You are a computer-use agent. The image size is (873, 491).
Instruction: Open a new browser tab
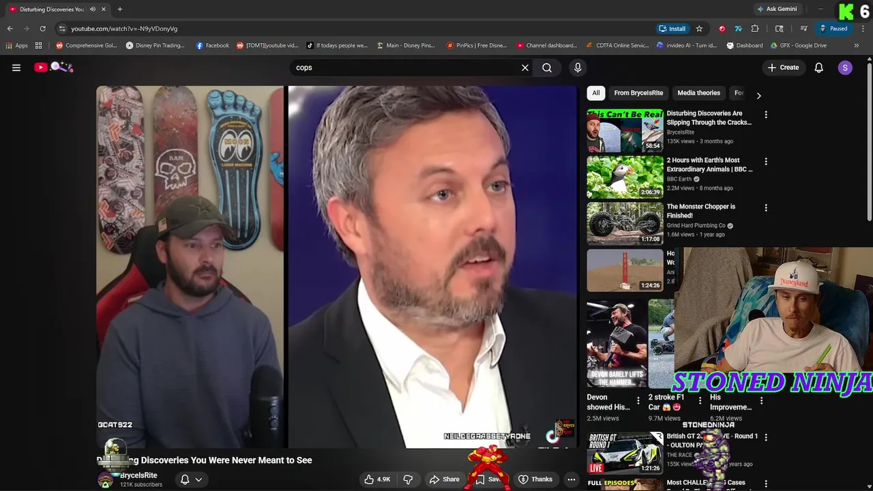(120, 9)
